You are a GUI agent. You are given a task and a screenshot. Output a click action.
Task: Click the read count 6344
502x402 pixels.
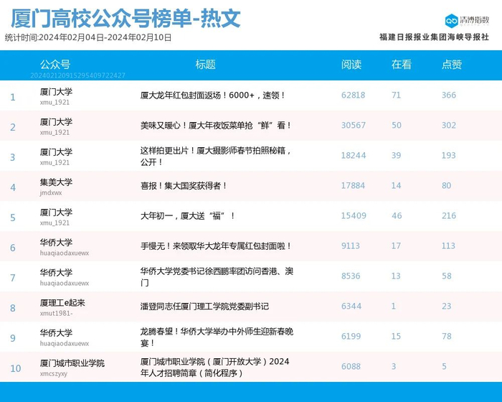click(x=351, y=306)
